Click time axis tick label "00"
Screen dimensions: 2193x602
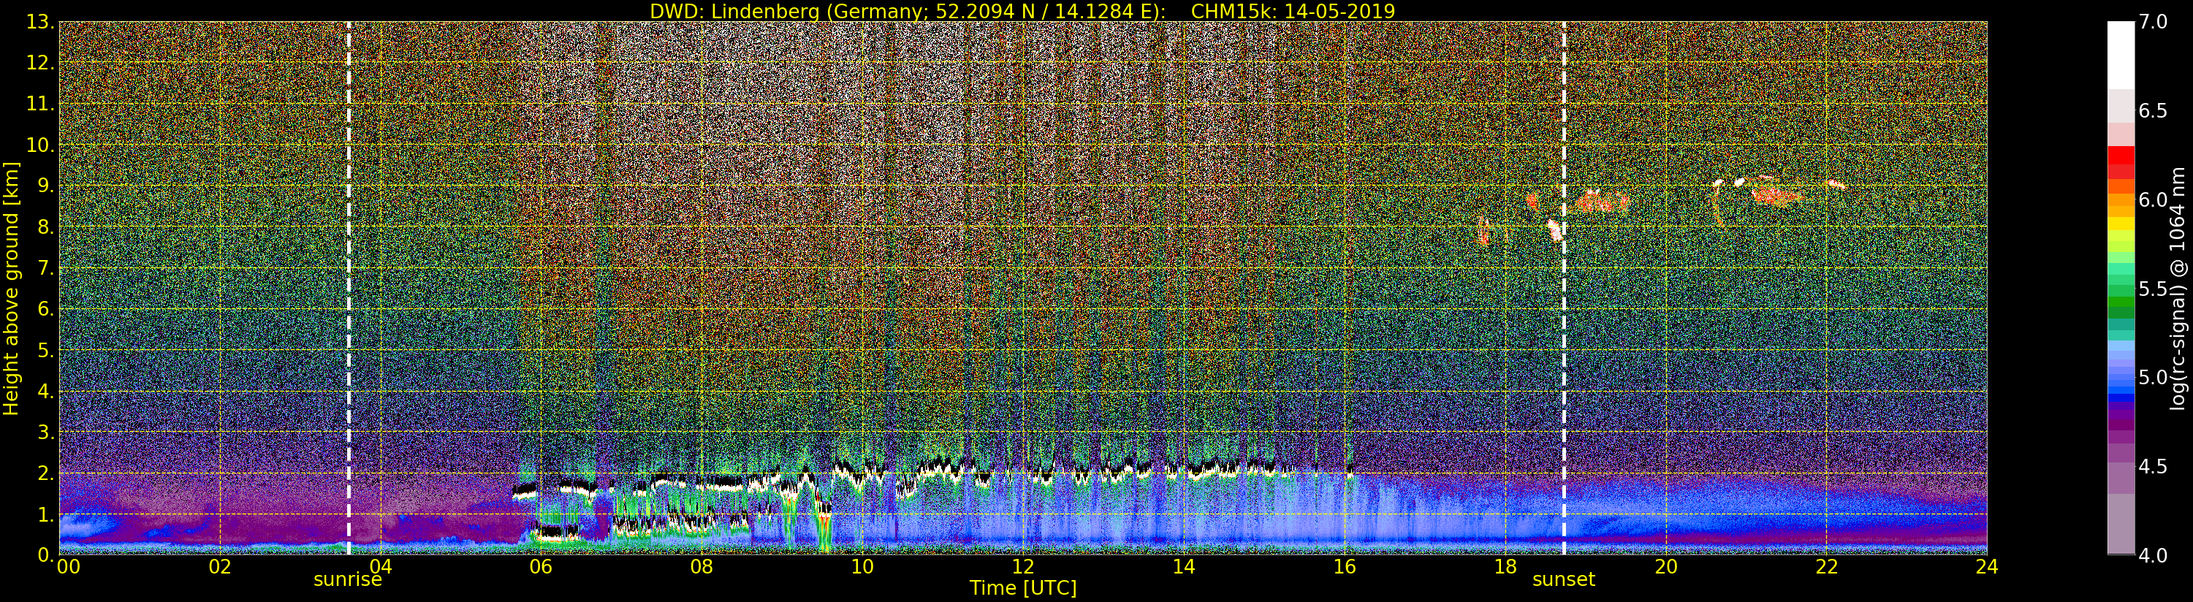click(68, 566)
